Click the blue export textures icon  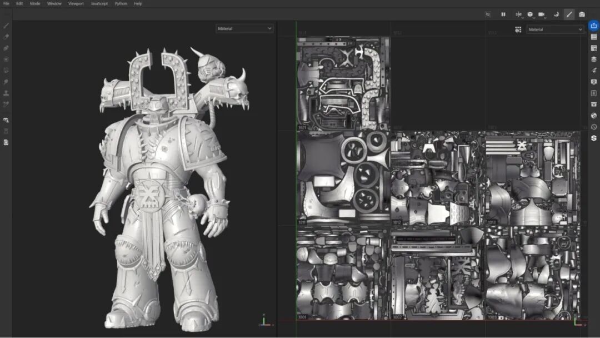(x=593, y=26)
